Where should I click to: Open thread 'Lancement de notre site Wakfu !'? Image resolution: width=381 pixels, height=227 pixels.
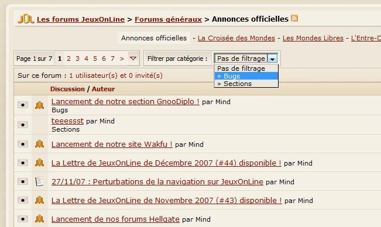tap(112, 144)
